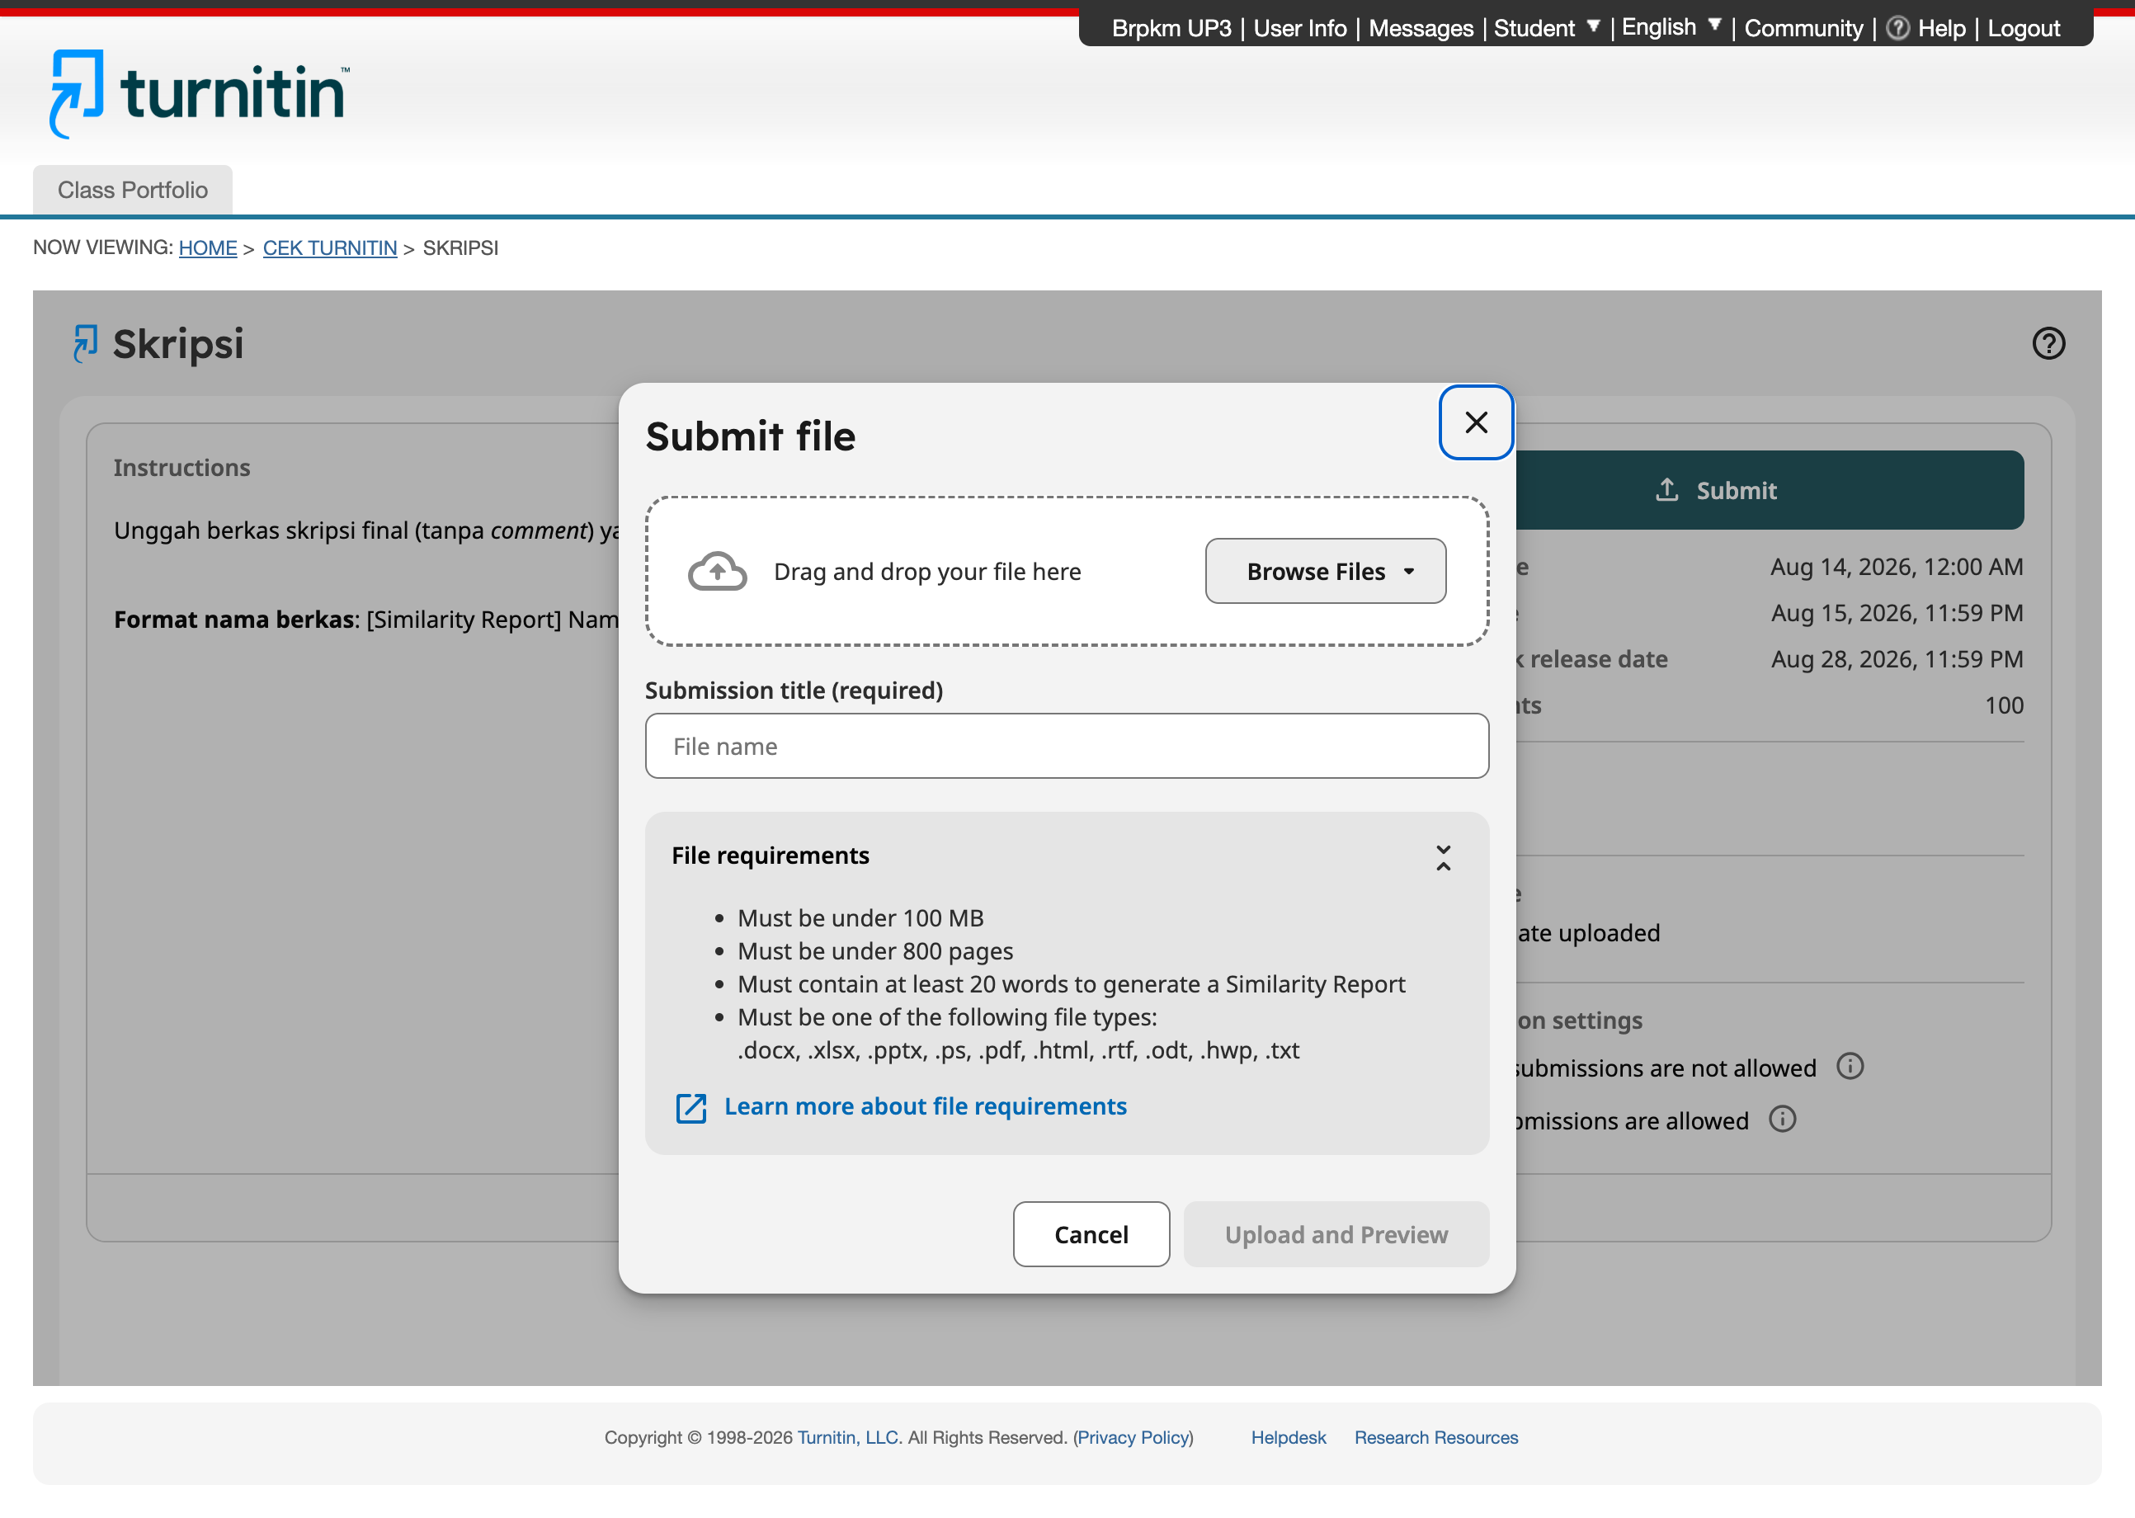Close the Submit file dialog
Viewport: 2135px width, 1518px height.
pyautogui.click(x=1475, y=422)
